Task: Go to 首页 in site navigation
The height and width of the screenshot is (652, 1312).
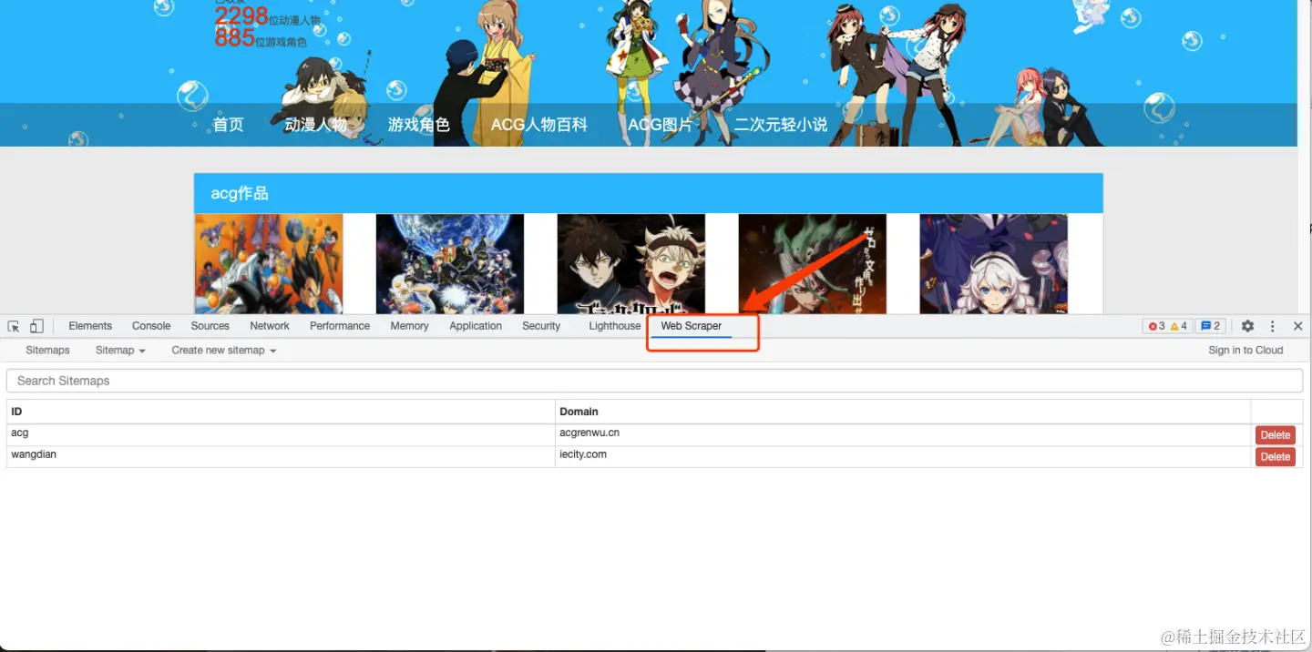Action: (229, 125)
